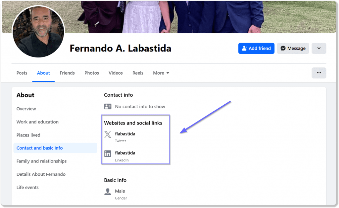This screenshot has width=339, height=208.
Task: Open the More options arrow on profile actions
Action: [318, 48]
